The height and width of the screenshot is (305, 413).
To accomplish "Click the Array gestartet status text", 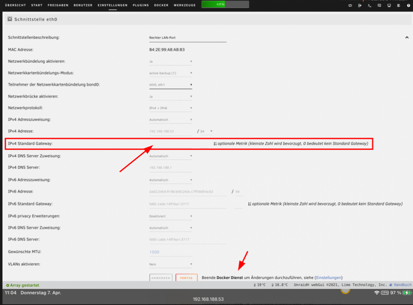I will [25, 285].
